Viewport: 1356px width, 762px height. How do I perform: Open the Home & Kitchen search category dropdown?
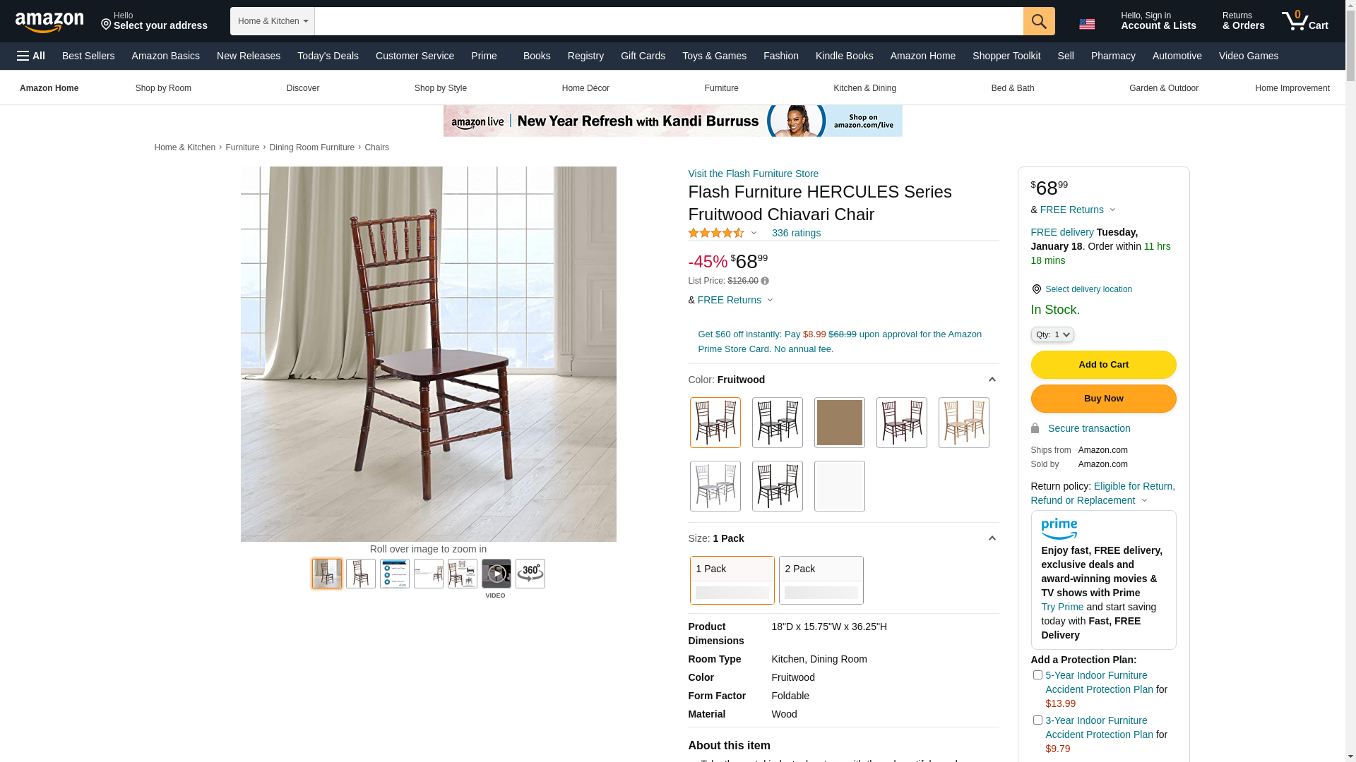pyautogui.click(x=273, y=21)
